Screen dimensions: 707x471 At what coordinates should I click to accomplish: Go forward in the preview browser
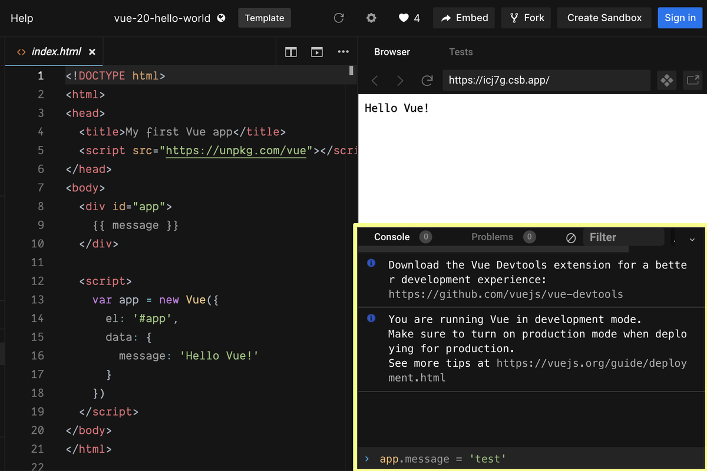pos(401,80)
